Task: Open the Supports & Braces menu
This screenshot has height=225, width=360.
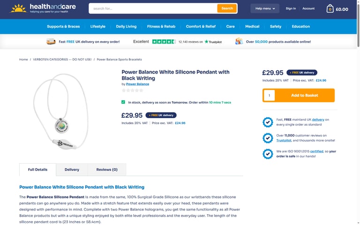Action: (63, 26)
